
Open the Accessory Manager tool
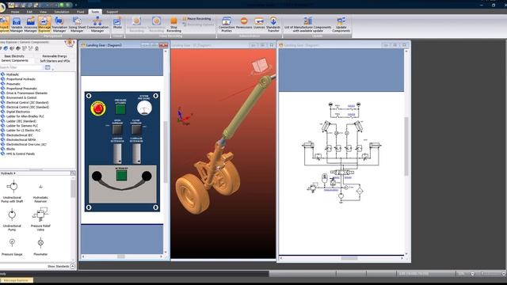[30, 25]
